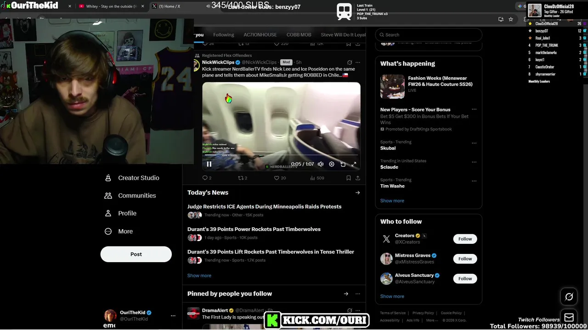This screenshot has height=330, width=588.
Task: Expand video to fullscreen
Action: point(354,164)
